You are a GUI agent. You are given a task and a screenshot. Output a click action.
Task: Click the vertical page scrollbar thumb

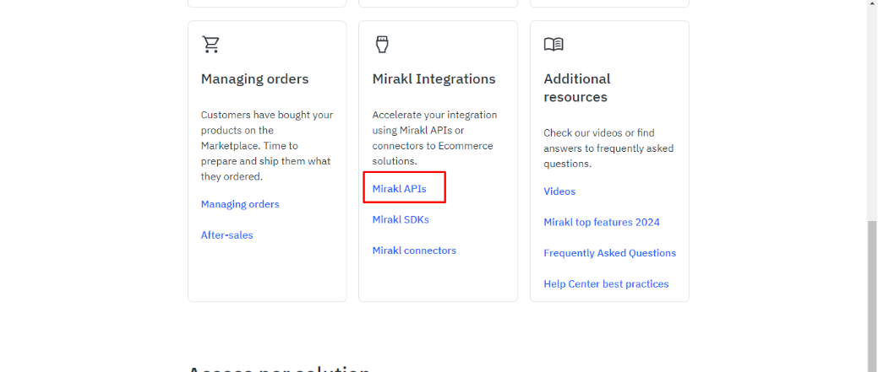872,296
